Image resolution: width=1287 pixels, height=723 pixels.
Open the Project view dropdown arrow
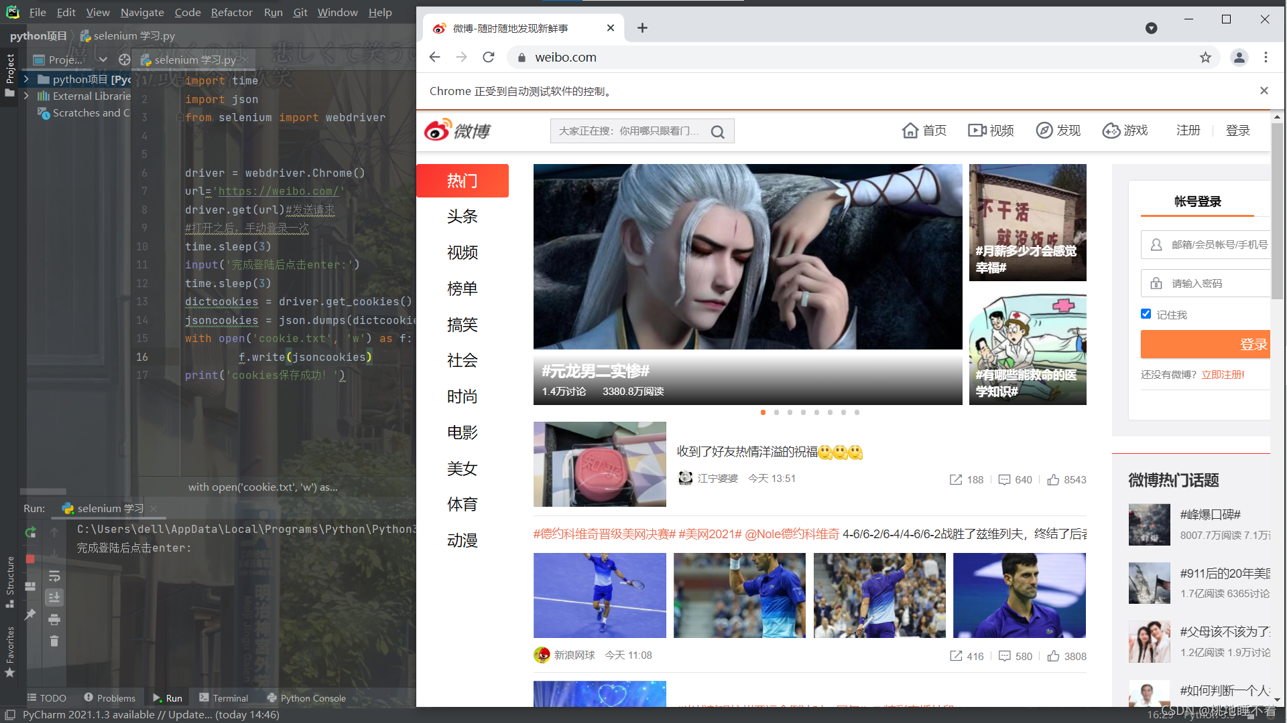(103, 60)
